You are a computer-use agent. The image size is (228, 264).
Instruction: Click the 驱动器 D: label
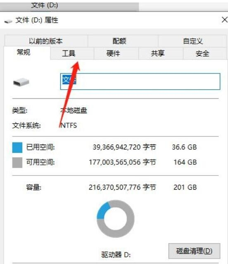(116, 254)
